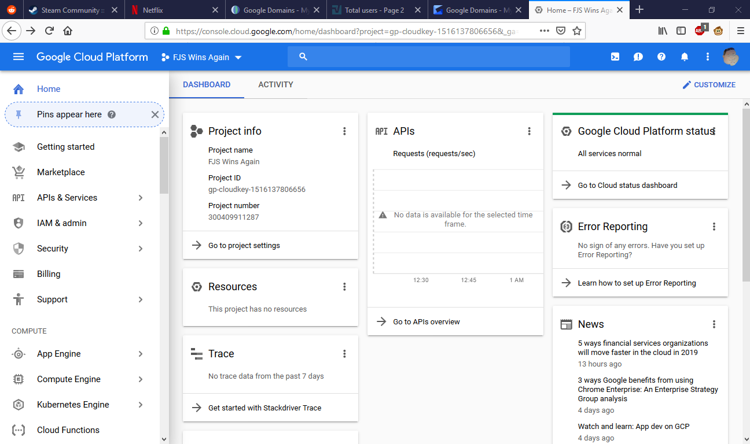750x444 pixels.
Task: Click the cloud console search field
Action: 429,57
